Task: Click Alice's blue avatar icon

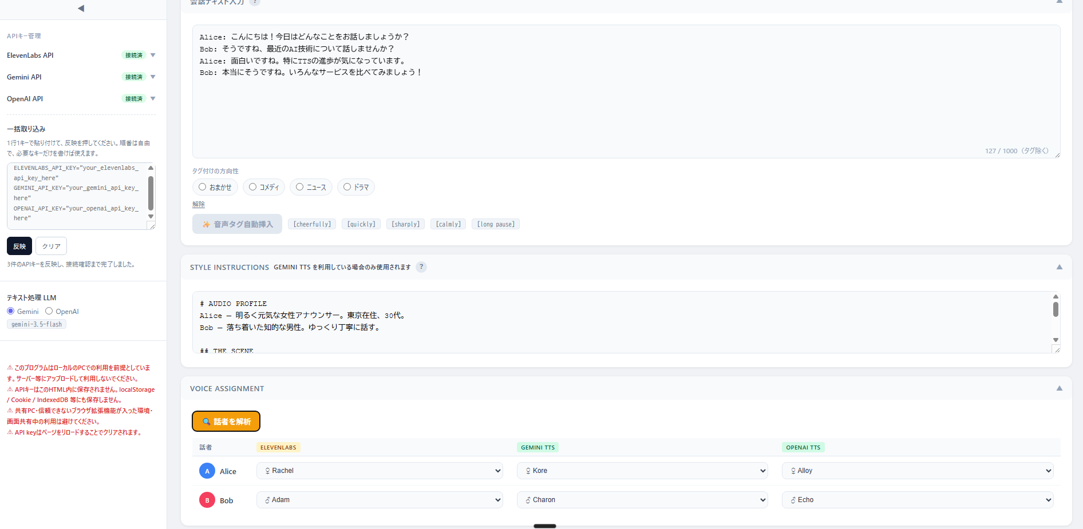Action: point(207,471)
